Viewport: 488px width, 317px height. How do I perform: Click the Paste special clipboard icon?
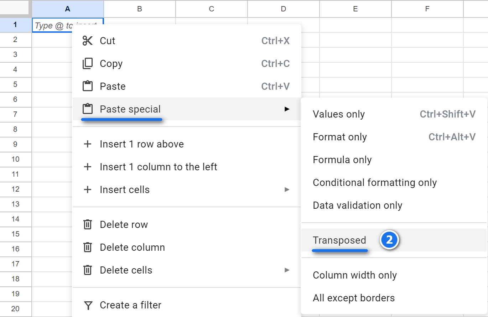[87, 109]
